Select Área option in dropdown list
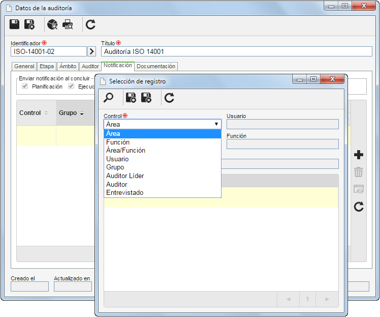Screen dimensions: 380x317 coord(163,134)
